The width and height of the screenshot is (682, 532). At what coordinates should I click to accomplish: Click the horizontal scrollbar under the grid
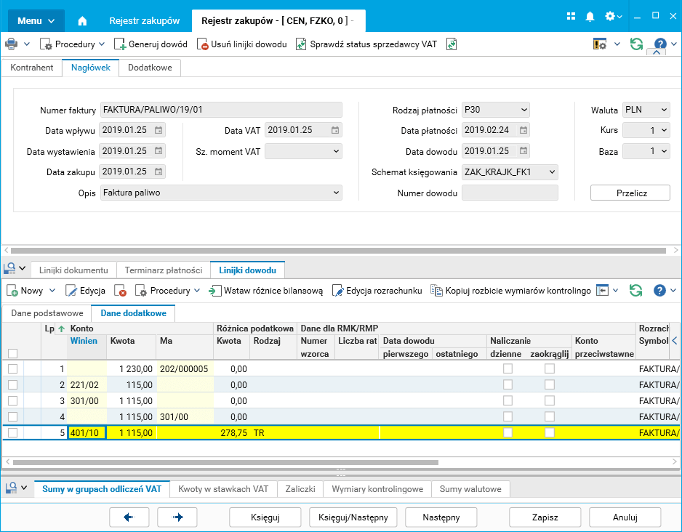[x=225, y=462]
